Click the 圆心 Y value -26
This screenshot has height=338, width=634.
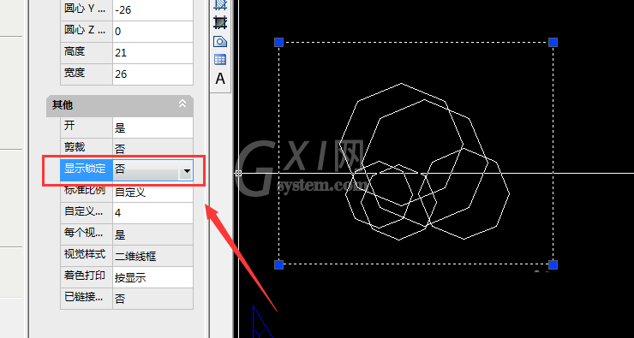pos(153,10)
